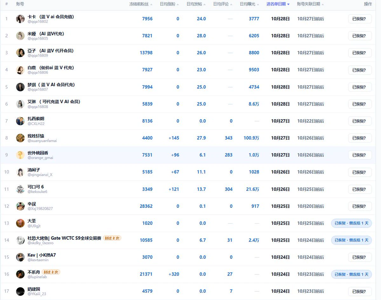
Task: Click the avatar of 卡卡 account
Action: pyautogui.click(x=20, y=19)
